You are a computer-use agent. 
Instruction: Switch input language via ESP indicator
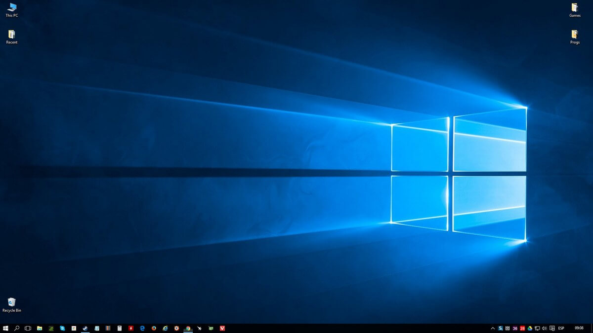[x=561, y=329]
